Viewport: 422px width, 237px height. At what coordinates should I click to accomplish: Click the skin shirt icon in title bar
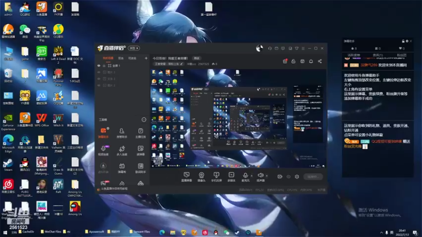click(x=296, y=48)
